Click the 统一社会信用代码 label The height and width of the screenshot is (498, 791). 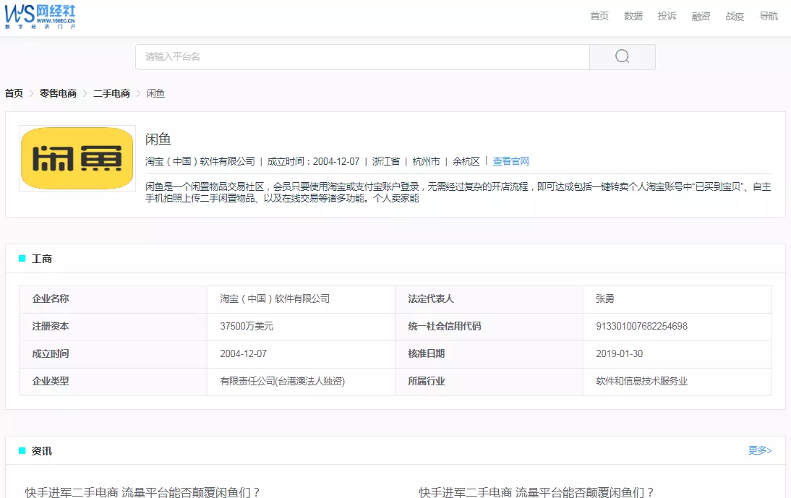[445, 326]
